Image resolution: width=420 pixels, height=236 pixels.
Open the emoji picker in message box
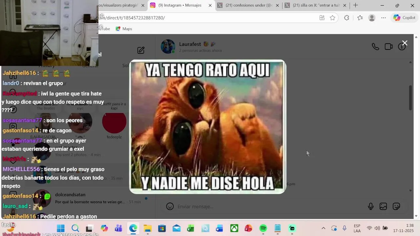[x=170, y=206]
